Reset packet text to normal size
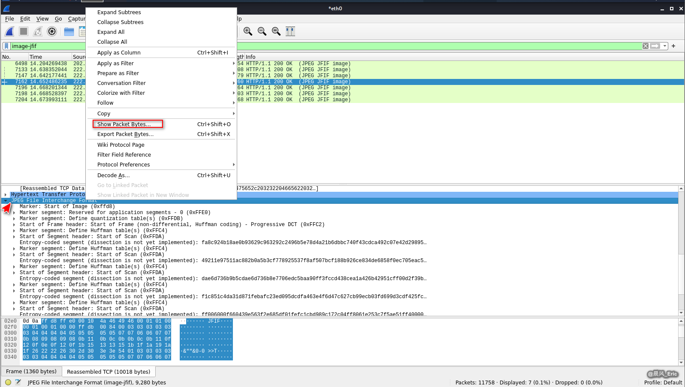 (x=276, y=31)
